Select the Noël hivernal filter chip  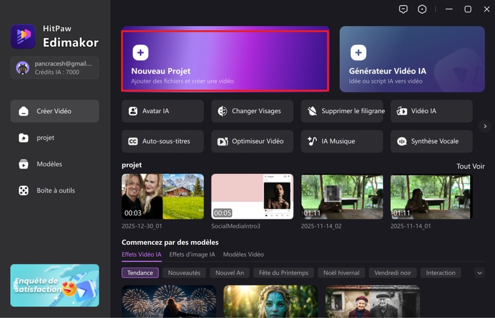tap(341, 273)
